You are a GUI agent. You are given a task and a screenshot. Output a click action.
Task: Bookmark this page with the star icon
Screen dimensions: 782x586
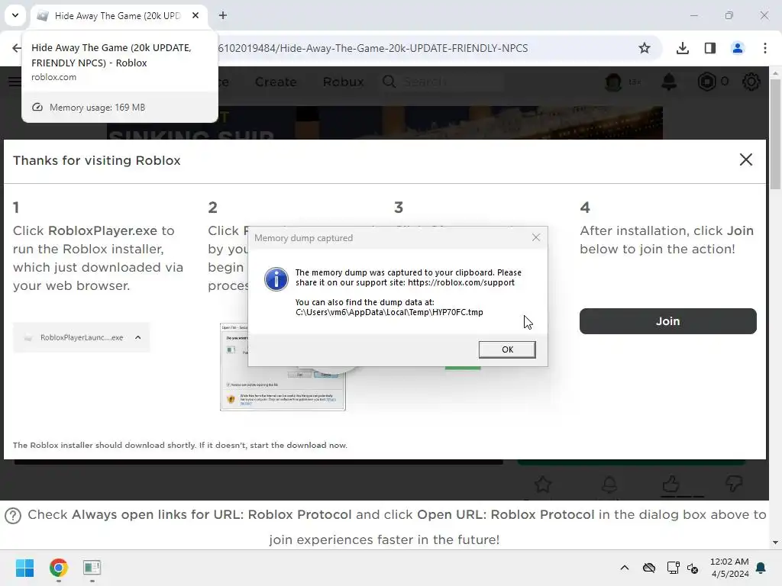coord(645,48)
